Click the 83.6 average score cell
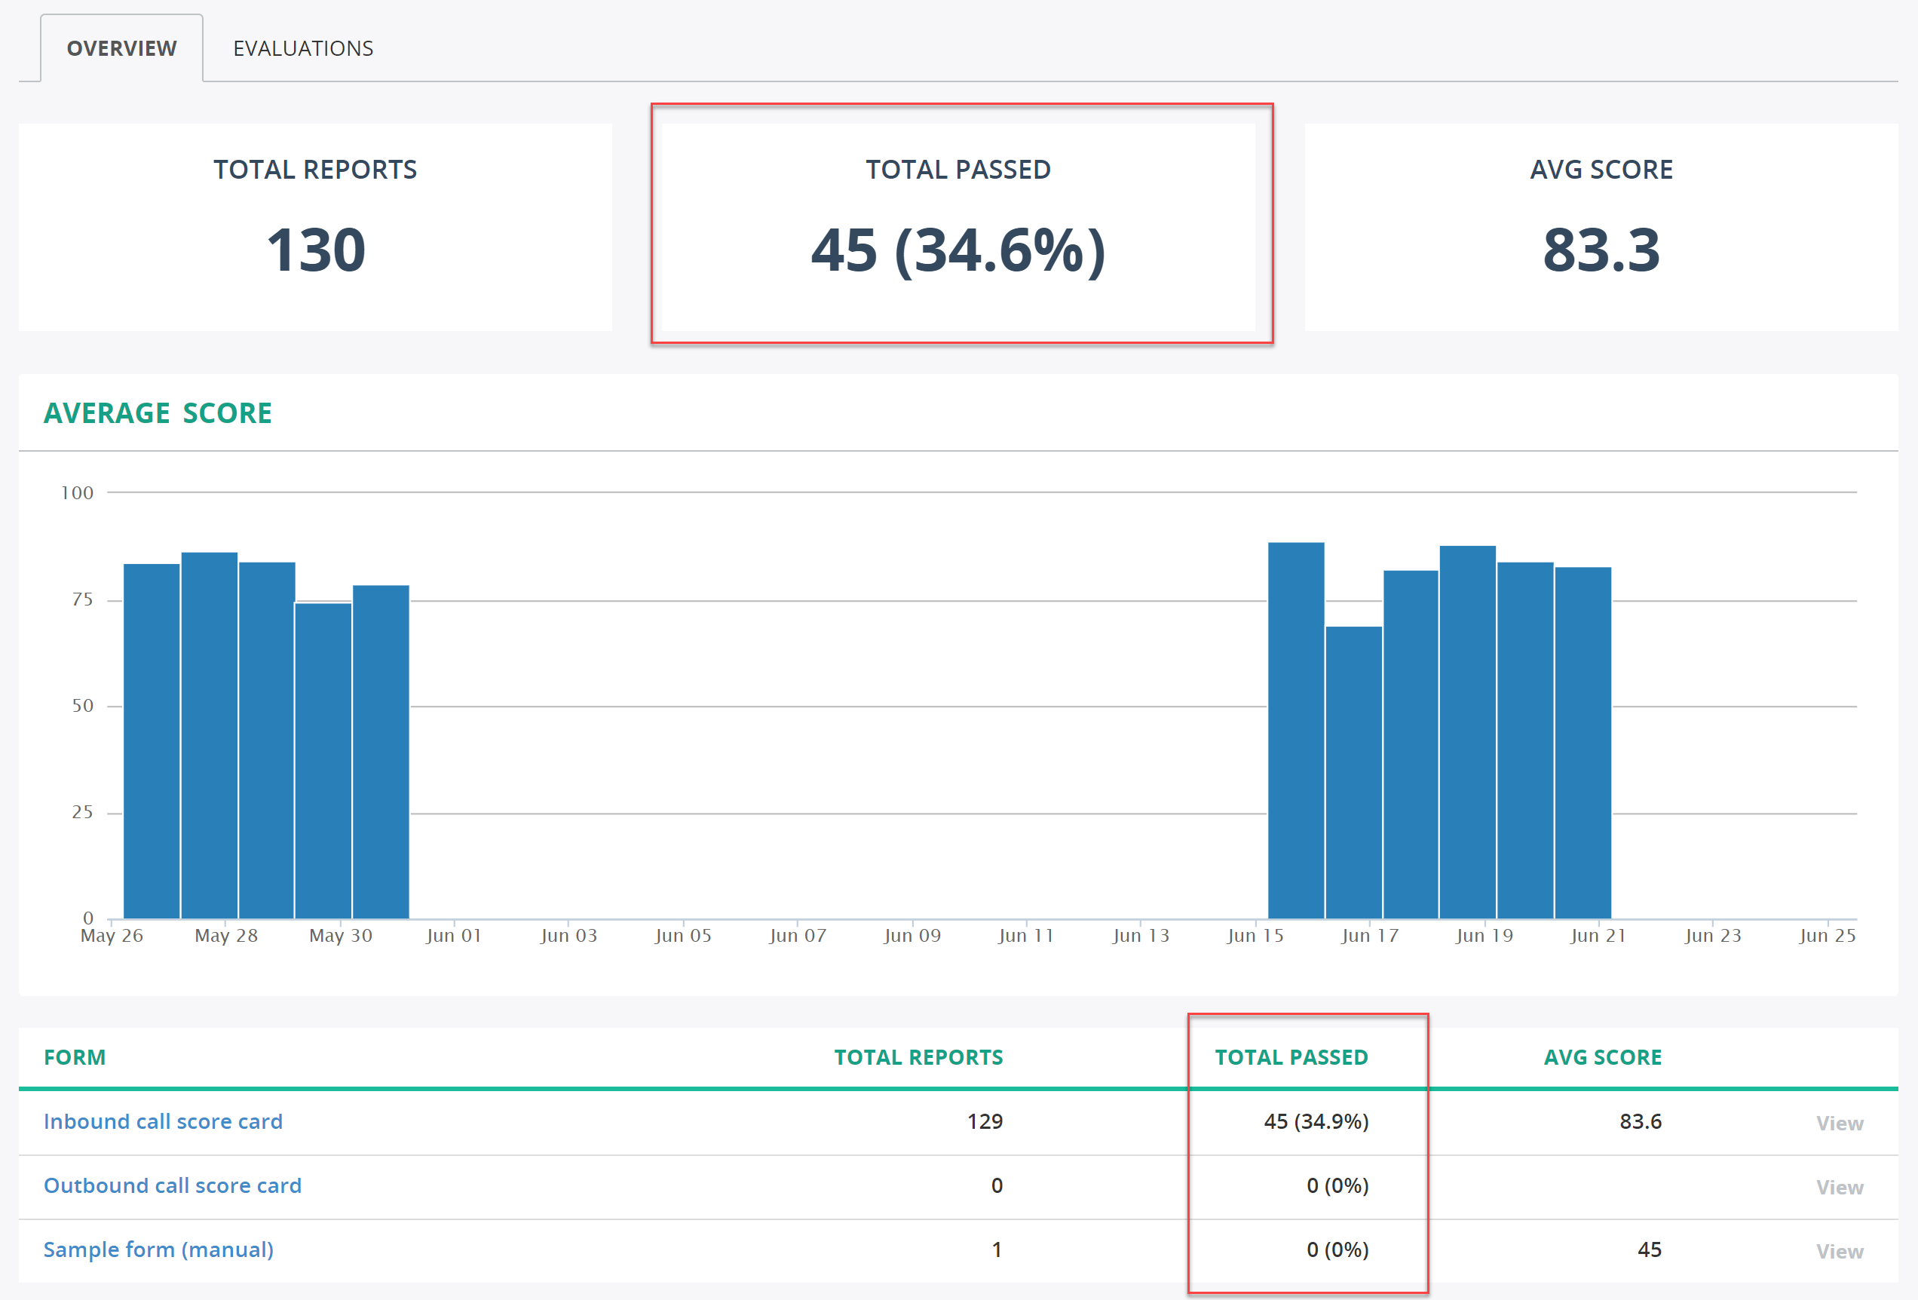 click(x=1641, y=1121)
